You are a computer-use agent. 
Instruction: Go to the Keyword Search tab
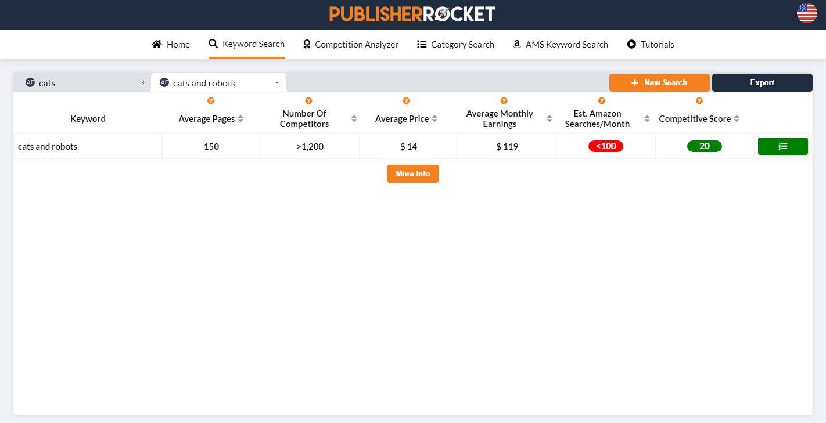tap(246, 44)
